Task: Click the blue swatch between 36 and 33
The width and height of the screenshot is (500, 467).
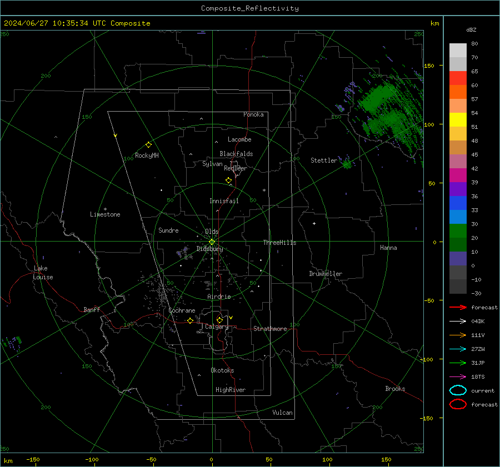Action: (x=458, y=203)
